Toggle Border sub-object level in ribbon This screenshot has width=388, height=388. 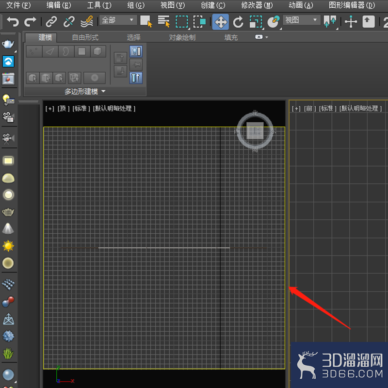click(66, 51)
